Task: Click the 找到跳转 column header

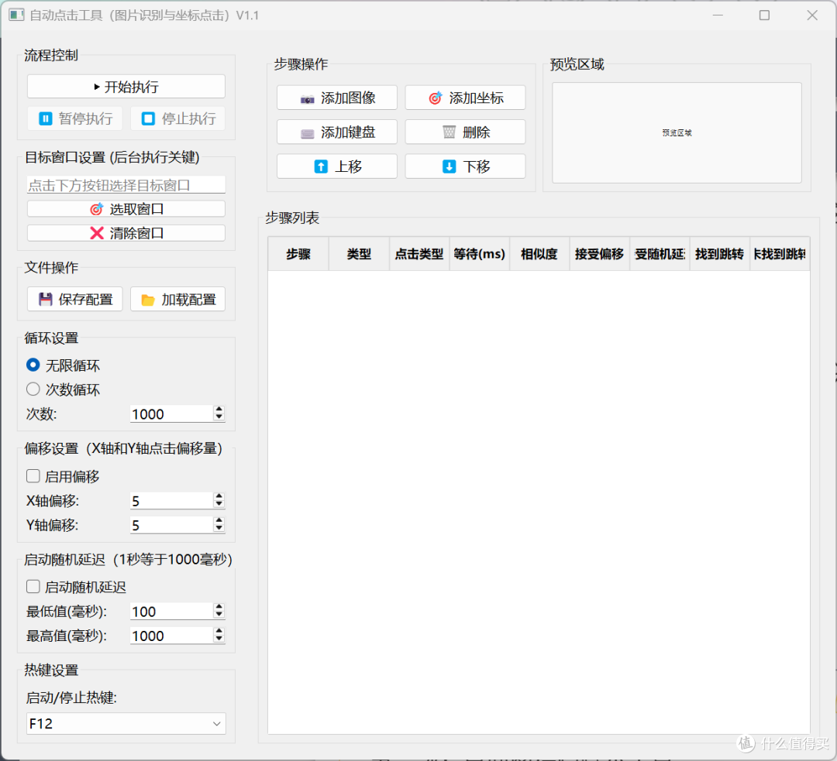Action: click(x=719, y=254)
